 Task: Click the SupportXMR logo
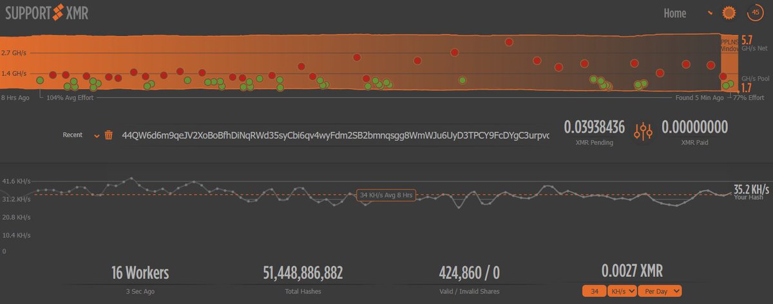pos(46,12)
